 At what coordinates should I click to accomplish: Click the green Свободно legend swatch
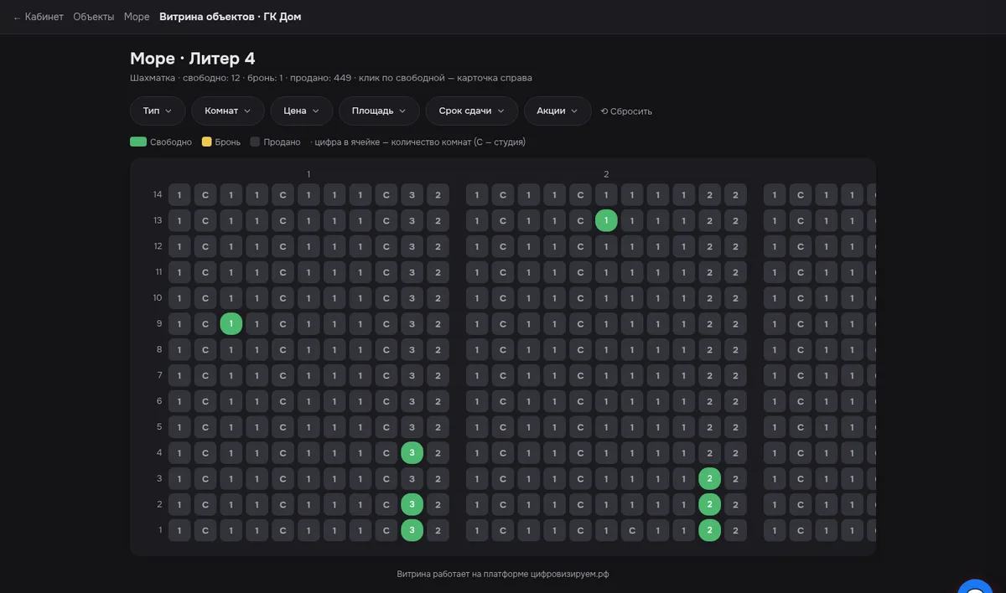(138, 142)
